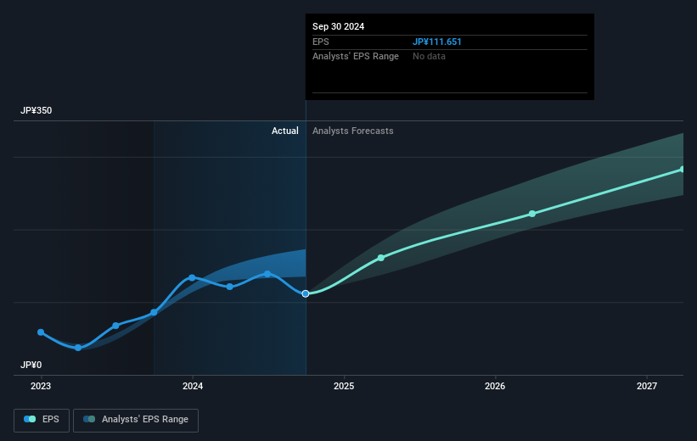The height and width of the screenshot is (441, 697).
Task: Click the 2023 x-axis label
Action: pyautogui.click(x=41, y=387)
